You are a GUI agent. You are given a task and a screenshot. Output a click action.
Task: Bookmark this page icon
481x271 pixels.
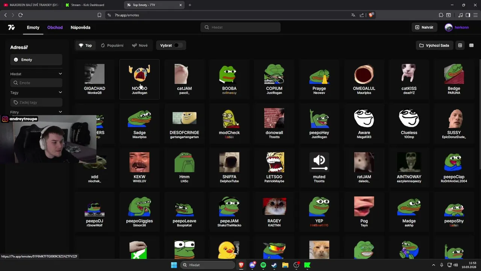tap(99, 15)
